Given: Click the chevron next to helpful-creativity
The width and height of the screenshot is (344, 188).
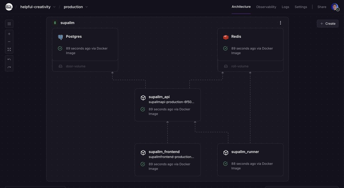Looking at the screenshot, I should (x=54, y=7).
